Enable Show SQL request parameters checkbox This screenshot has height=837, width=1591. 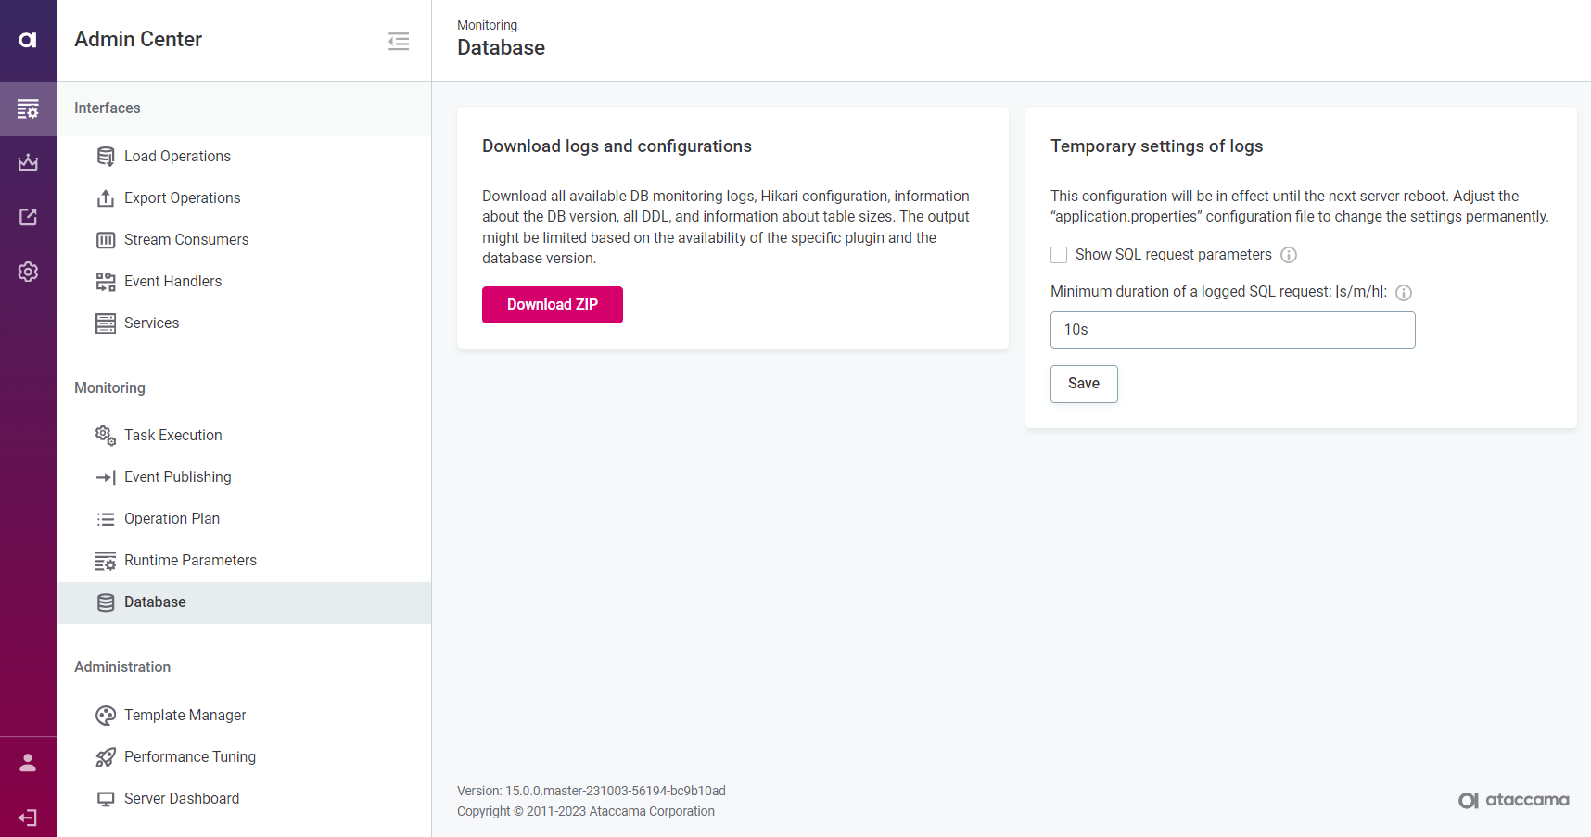pos(1059,255)
